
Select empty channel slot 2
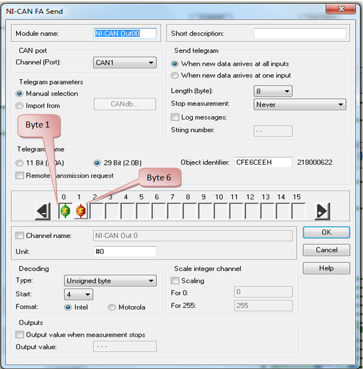[96, 211]
